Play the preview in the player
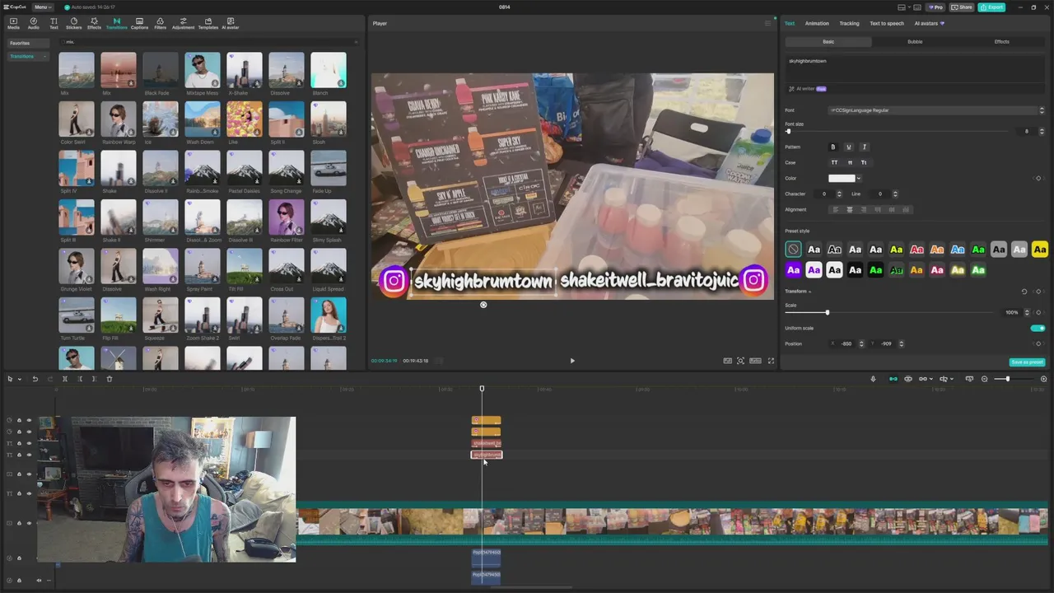 572,361
